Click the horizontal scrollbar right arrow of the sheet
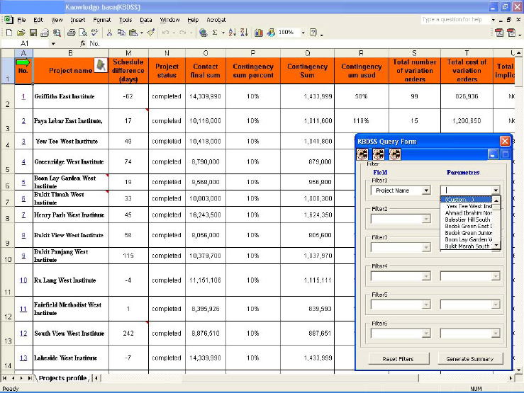524x393 pixels. click(x=511, y=378)
